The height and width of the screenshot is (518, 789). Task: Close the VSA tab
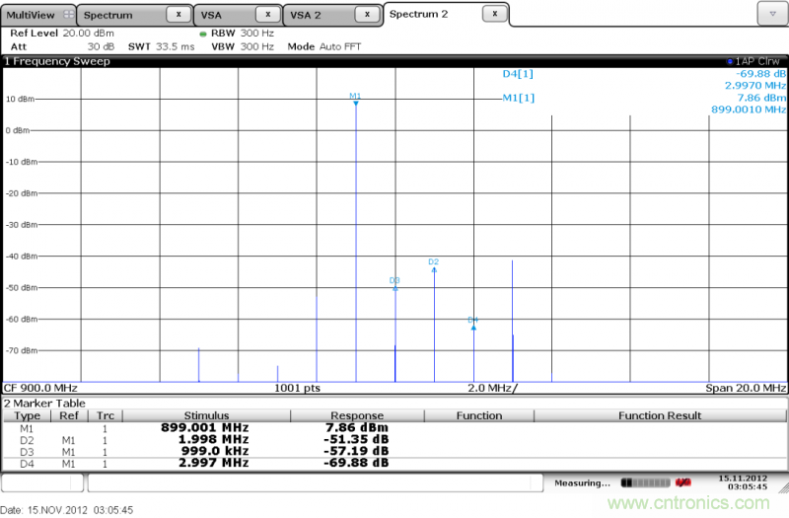tap(267, 15)
